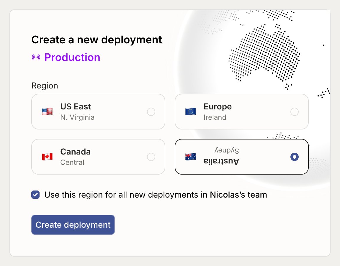Click the "Create a new deployment" heading
The width and height of the screenshot is (340, 266).
tap(97, 40)
